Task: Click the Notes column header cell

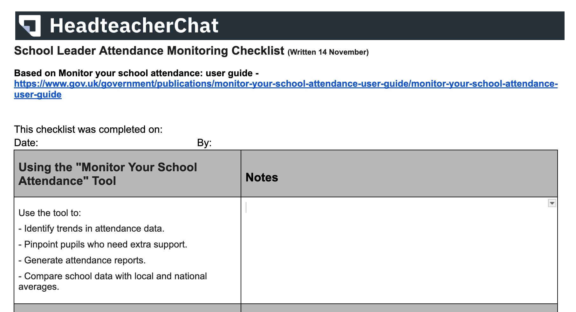Action: (399, 173)
